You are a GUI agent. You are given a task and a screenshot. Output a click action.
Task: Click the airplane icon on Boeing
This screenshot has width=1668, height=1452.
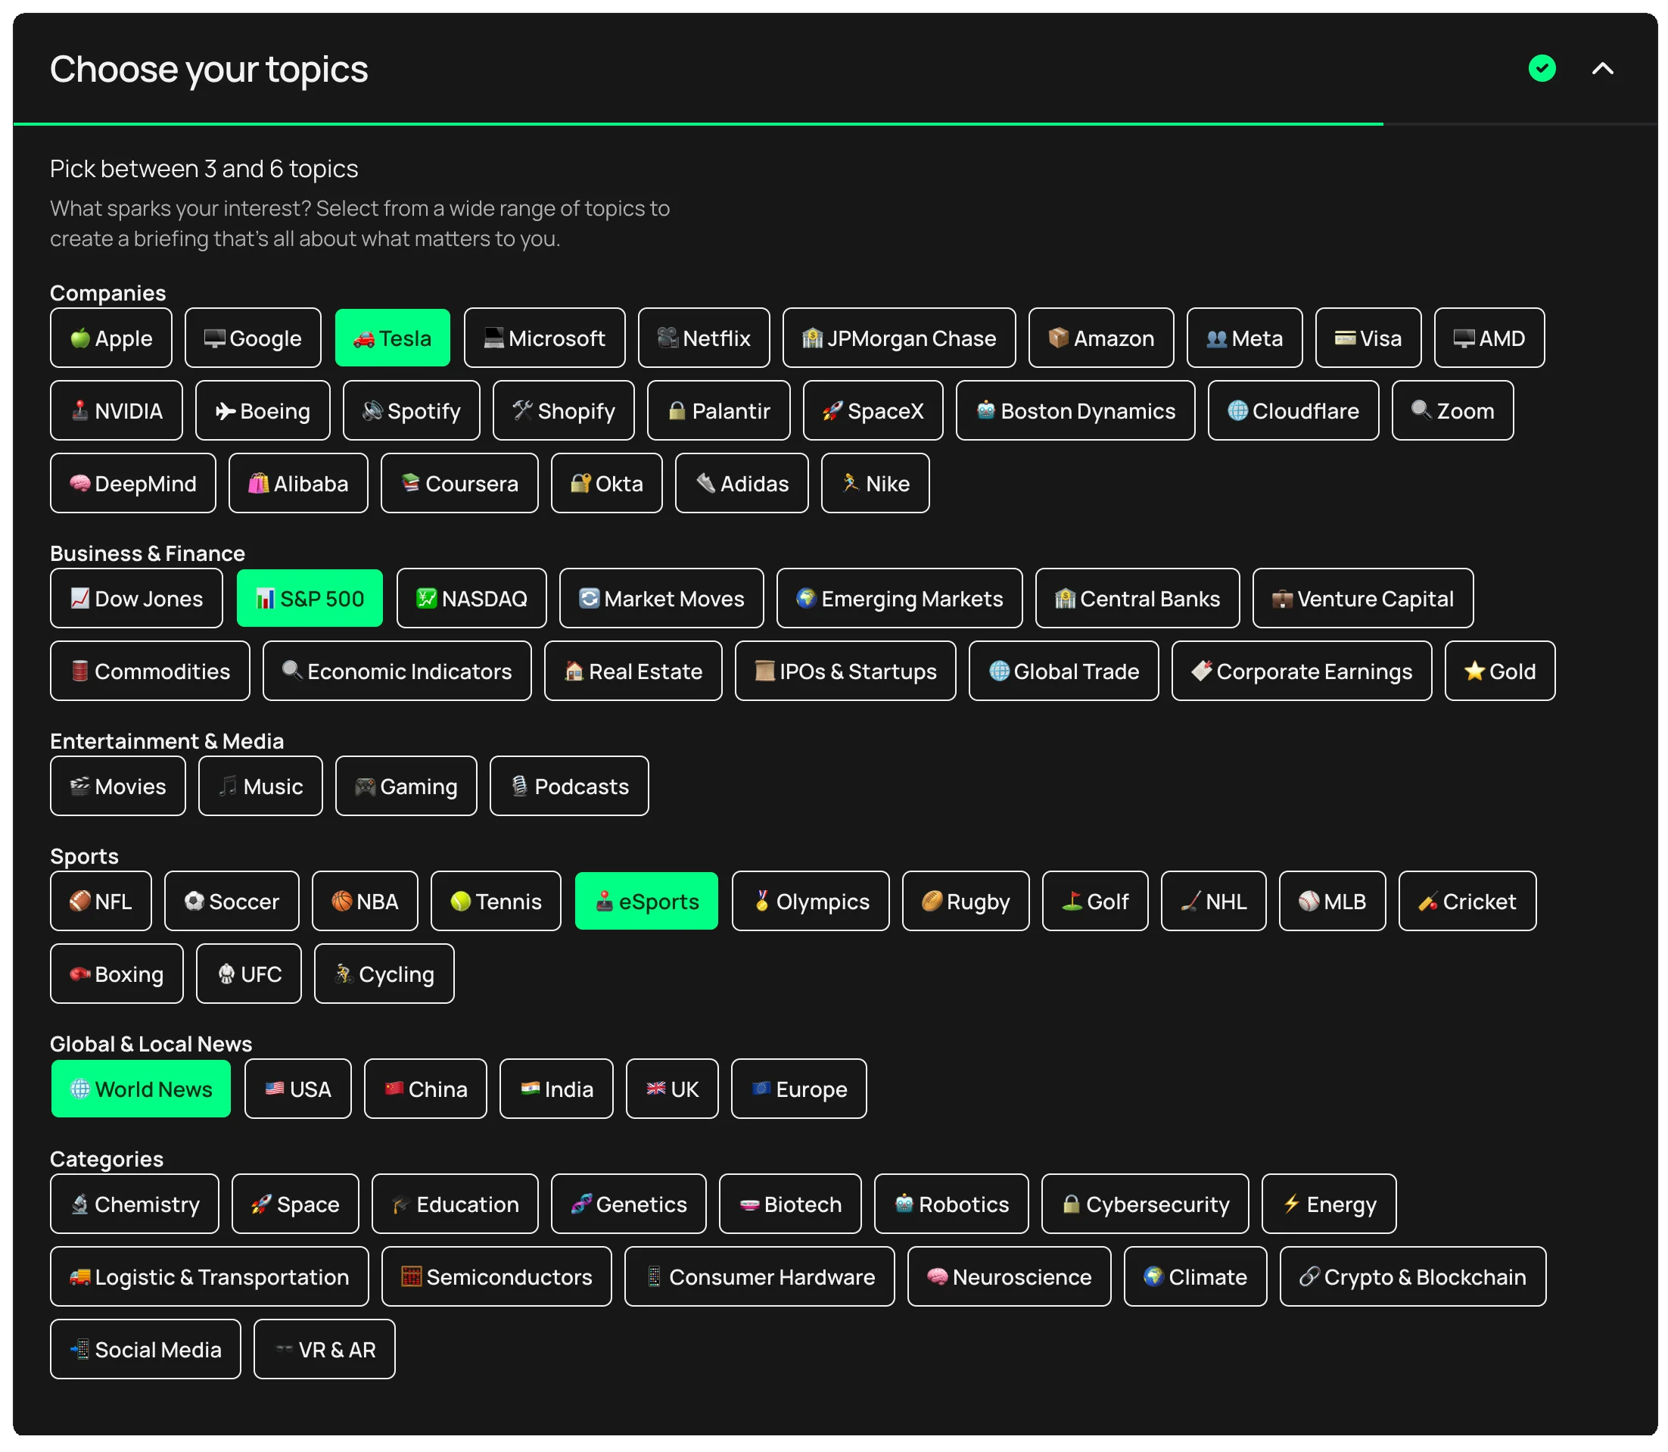coord(226,411)
